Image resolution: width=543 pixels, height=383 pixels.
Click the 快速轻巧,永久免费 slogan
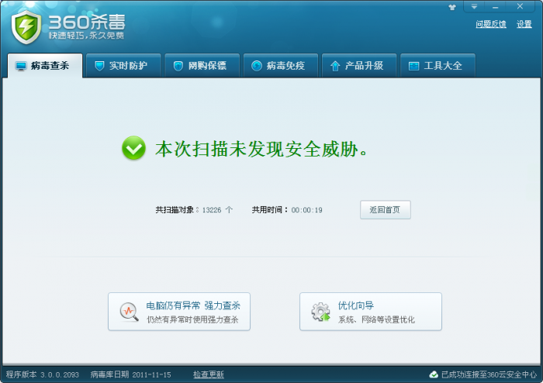click(x=86, y=36)
